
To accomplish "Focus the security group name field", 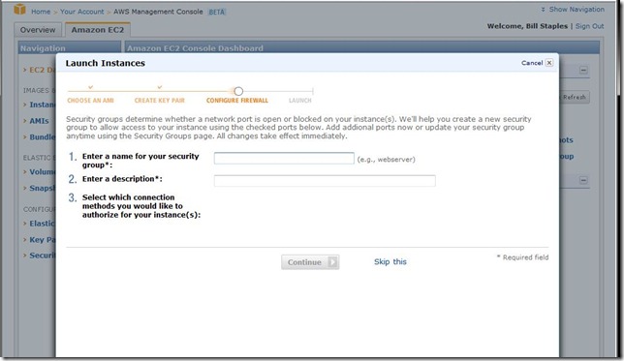I will [284, 158].
